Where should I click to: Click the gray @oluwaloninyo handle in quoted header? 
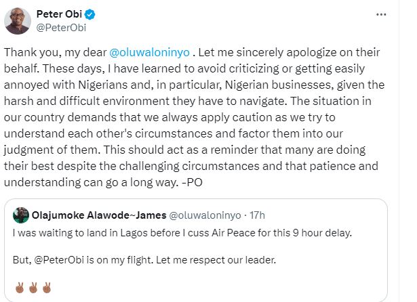197,215
